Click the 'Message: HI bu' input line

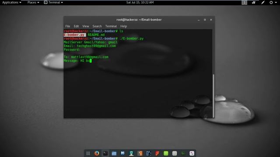click(78, 61)
